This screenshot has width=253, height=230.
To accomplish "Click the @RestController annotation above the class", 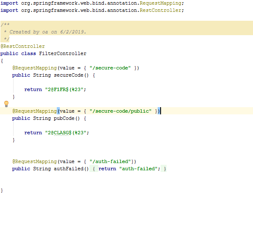I will coord(22,46).
